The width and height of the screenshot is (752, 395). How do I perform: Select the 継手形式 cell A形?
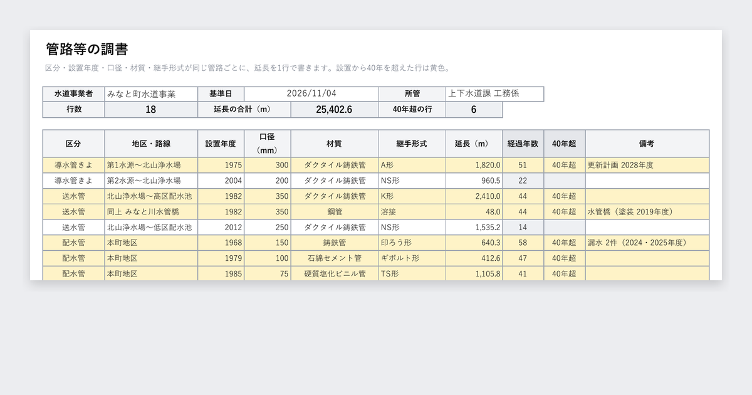412,166
